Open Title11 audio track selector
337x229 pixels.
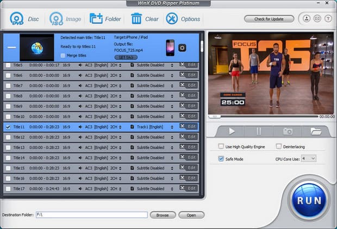120,127
